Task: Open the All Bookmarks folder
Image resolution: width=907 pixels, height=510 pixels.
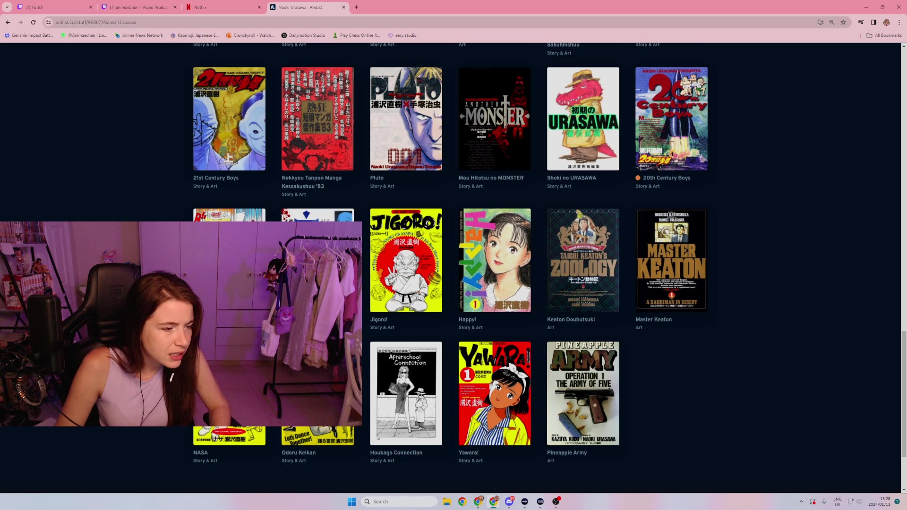Action: click(884, 35)
